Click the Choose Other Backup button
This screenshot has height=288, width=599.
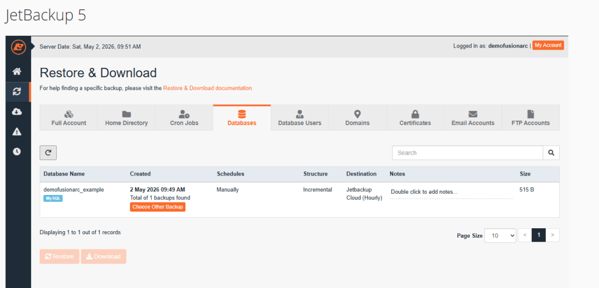158,207
